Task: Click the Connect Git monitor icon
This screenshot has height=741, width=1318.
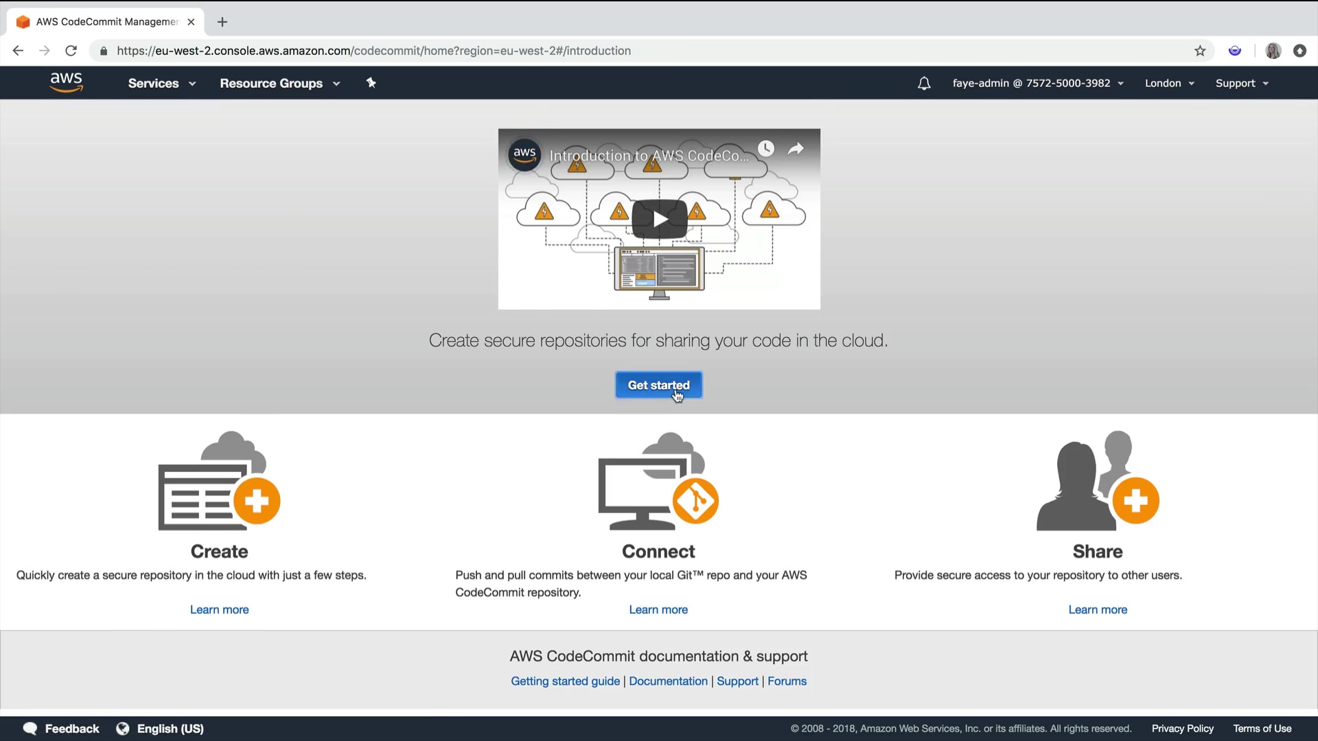Action: [658, 481]
